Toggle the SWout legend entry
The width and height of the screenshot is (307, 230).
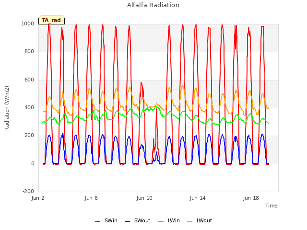pos(138,220)
